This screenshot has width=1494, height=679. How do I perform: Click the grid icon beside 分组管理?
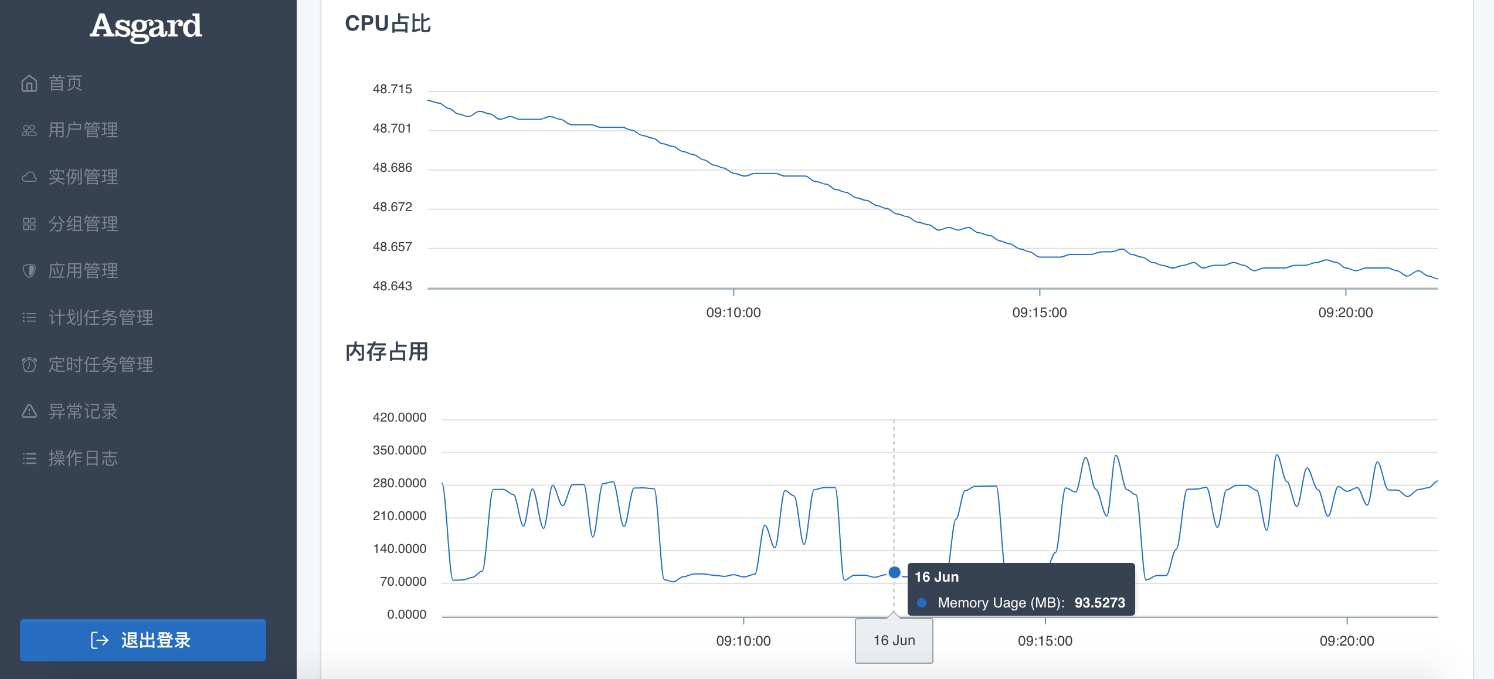pyautogui.click(x=29, y=224)
